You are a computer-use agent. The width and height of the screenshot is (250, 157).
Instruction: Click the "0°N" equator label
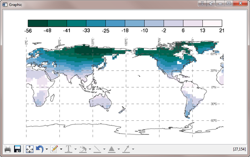[x=214, y=87]
